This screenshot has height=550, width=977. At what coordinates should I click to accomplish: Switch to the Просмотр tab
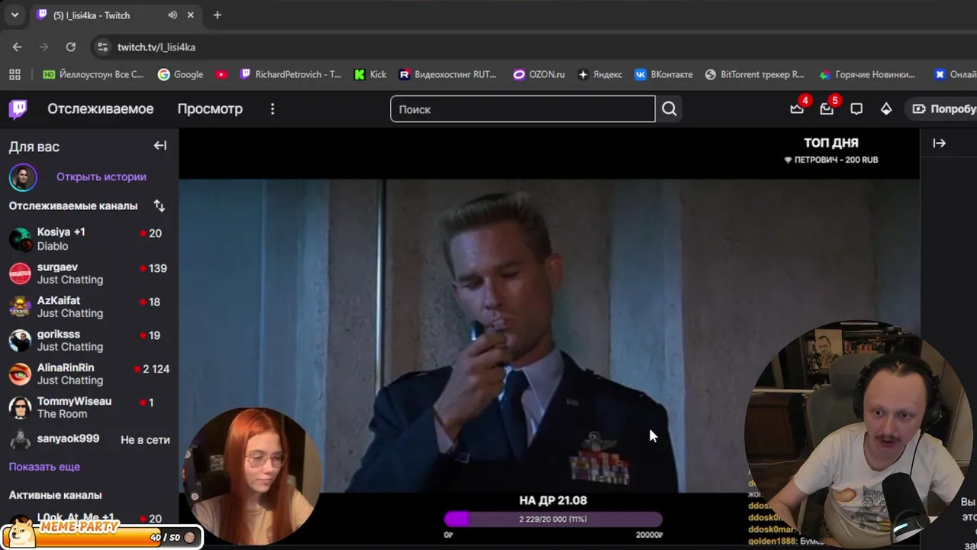click(210, 108)
